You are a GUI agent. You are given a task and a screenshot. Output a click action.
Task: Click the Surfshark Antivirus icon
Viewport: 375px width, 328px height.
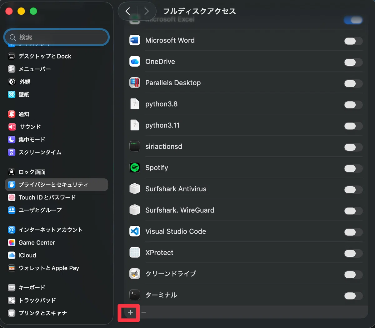pyautogui.click(x=135, y=189)
